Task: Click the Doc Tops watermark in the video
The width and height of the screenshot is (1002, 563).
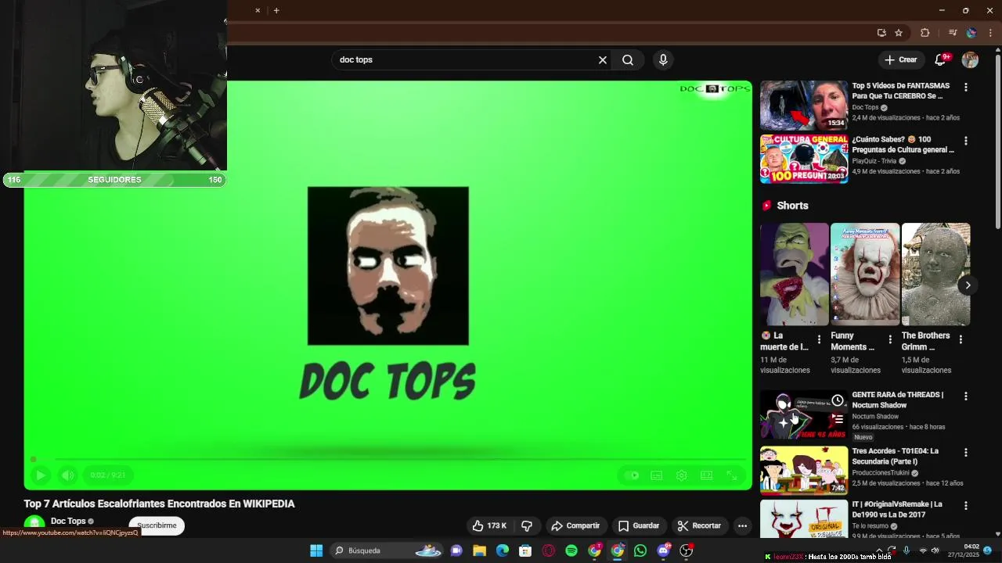Action: [x=715, y=88]
